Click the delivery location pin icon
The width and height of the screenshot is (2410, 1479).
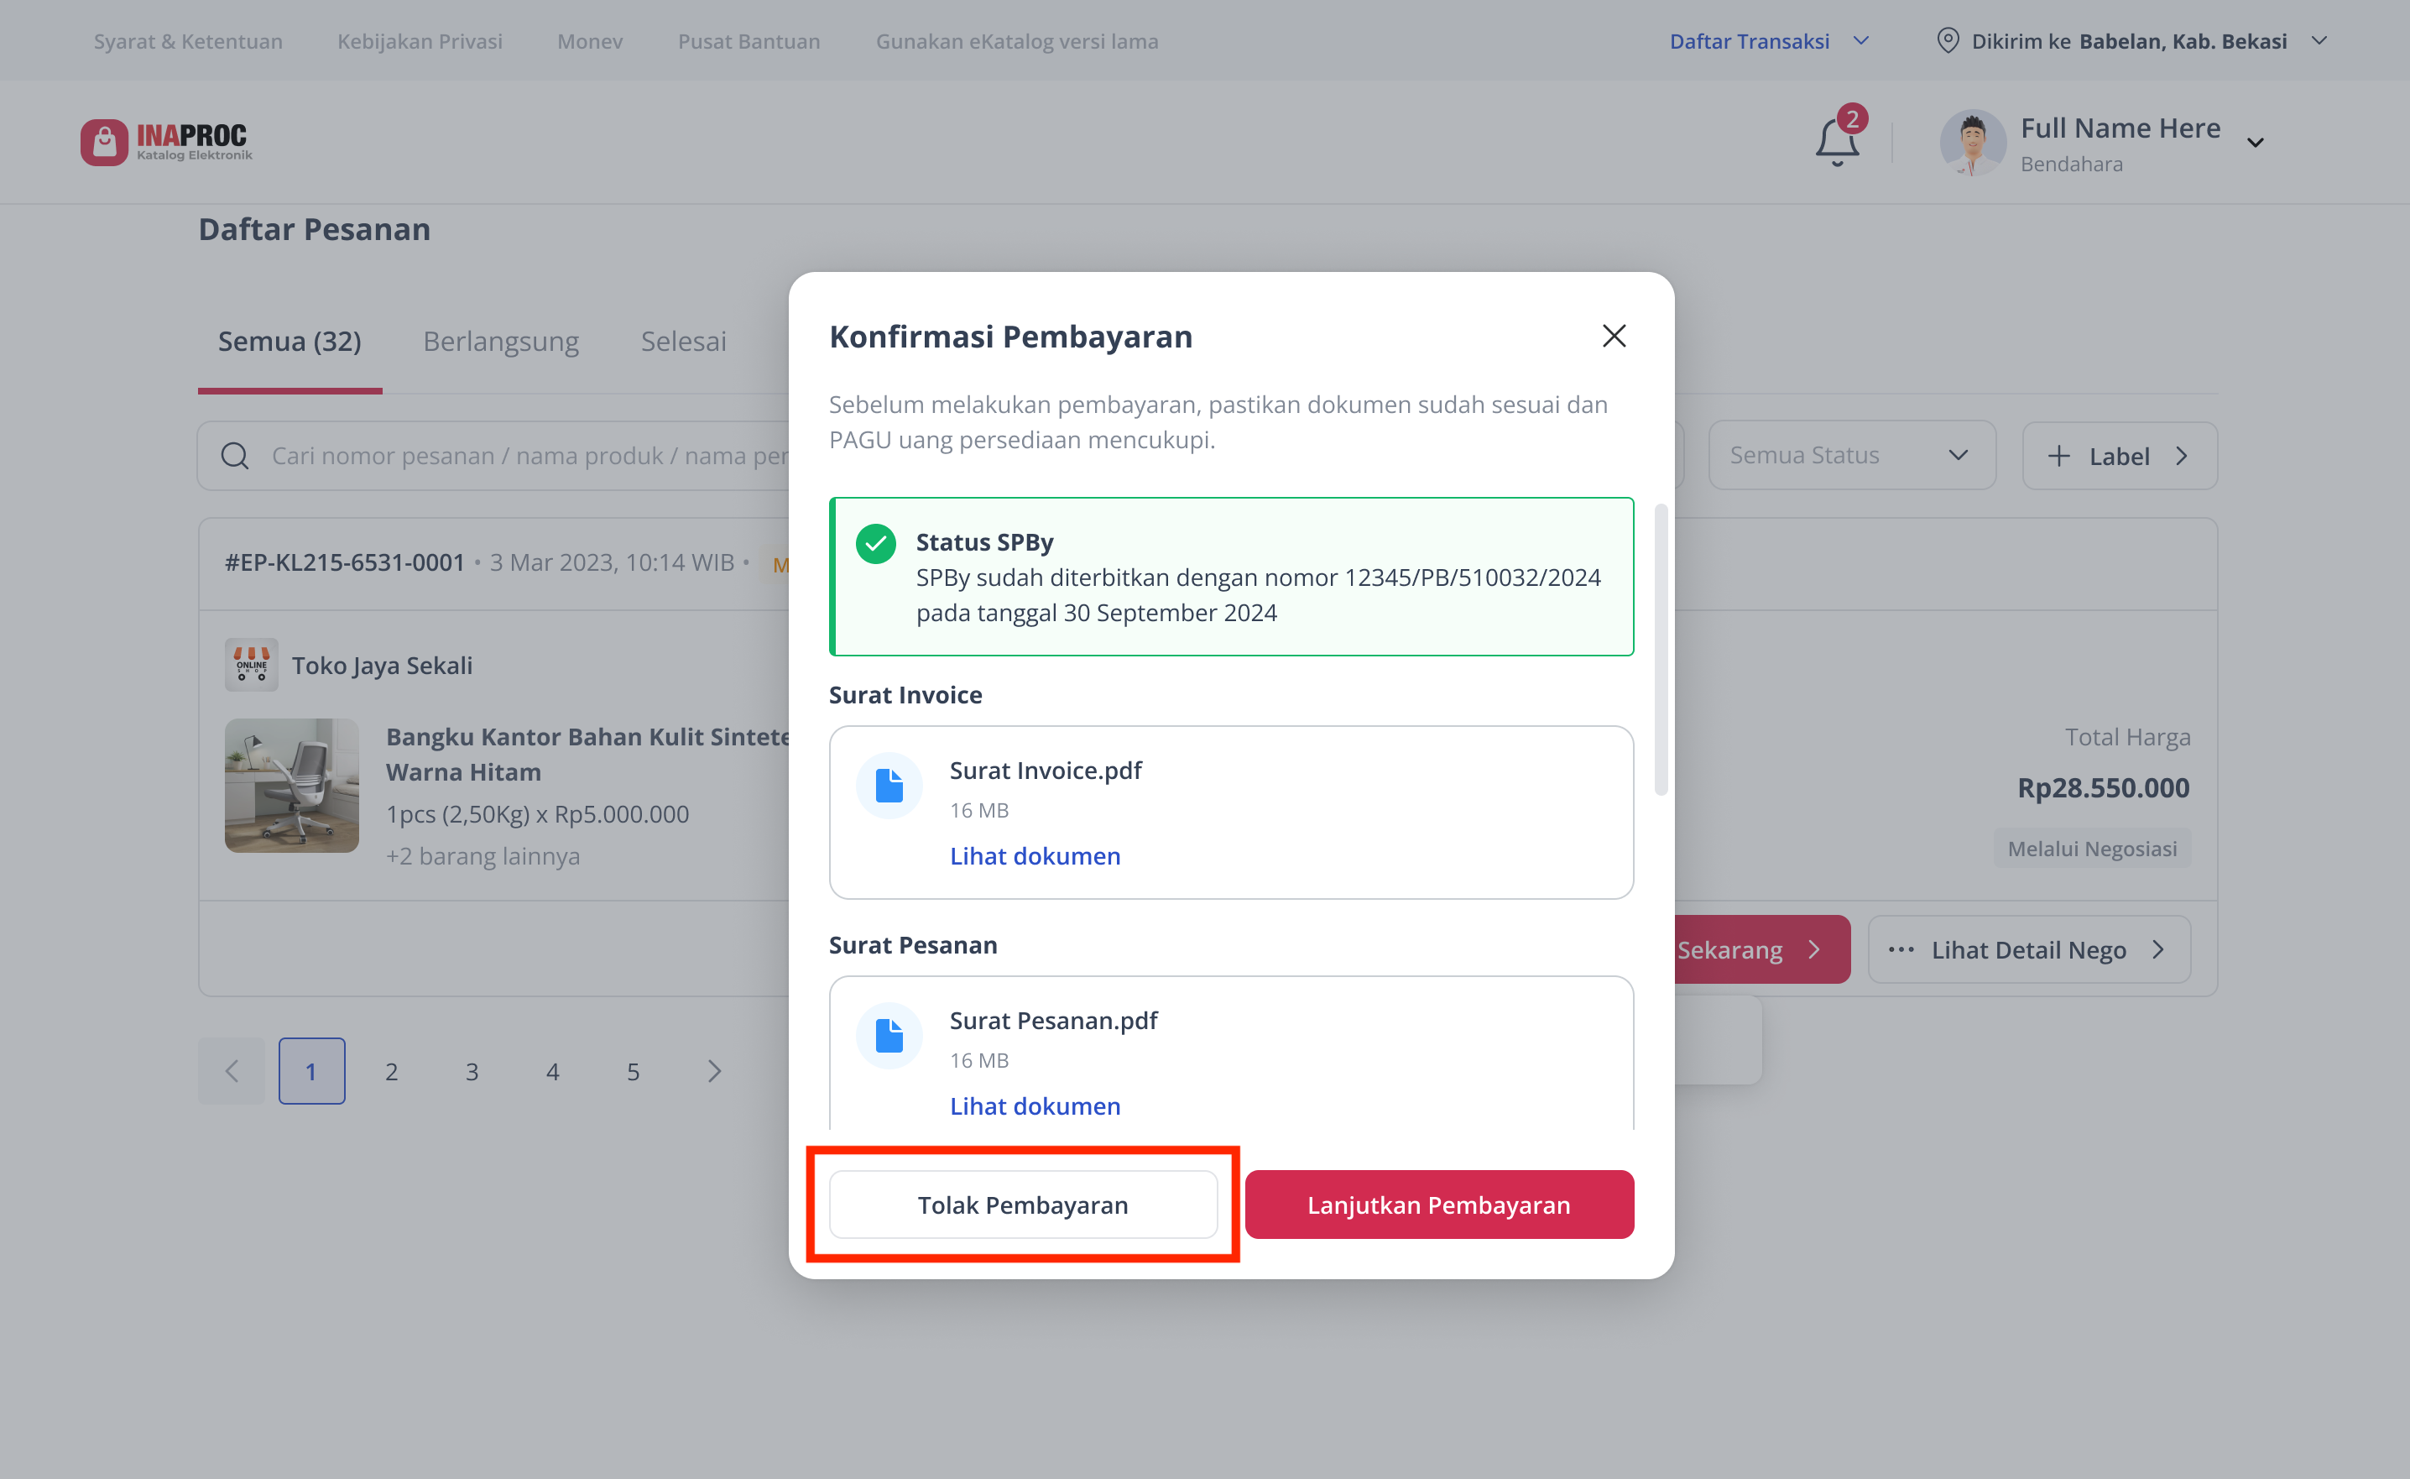click(x=1948, y=41)
